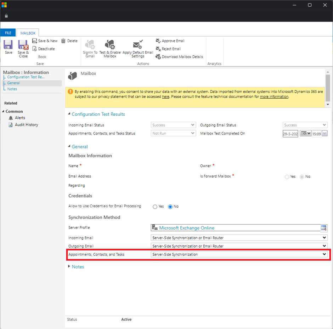Click the Save ribbon icon
The height and width of the screenshot is (329, 333).
pos(8,45)
